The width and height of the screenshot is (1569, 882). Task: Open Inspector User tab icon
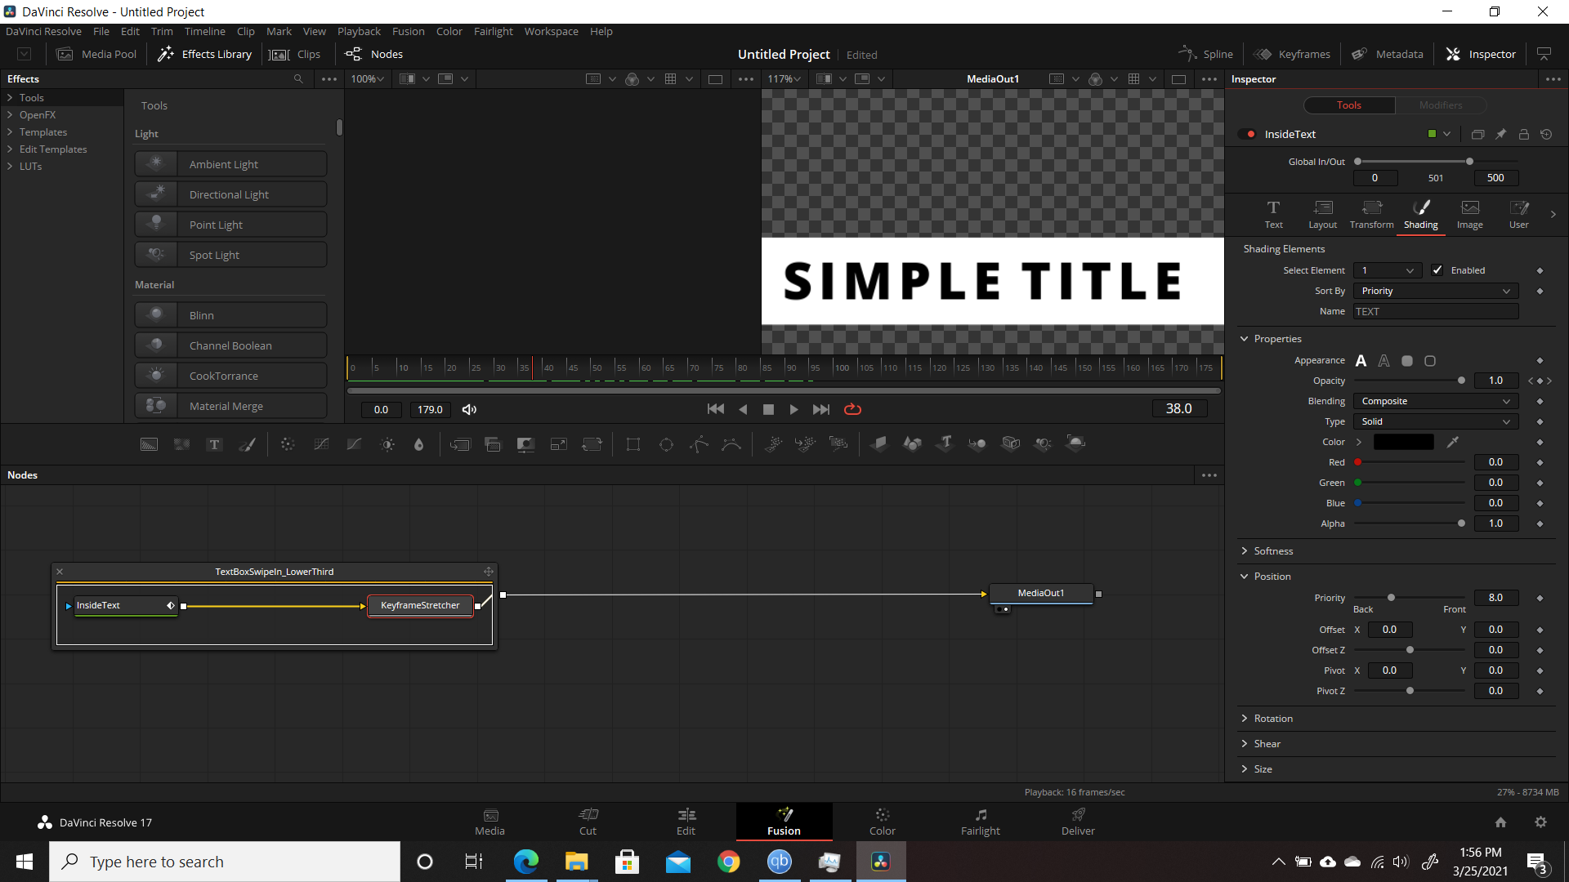[x=1518, y=215]
